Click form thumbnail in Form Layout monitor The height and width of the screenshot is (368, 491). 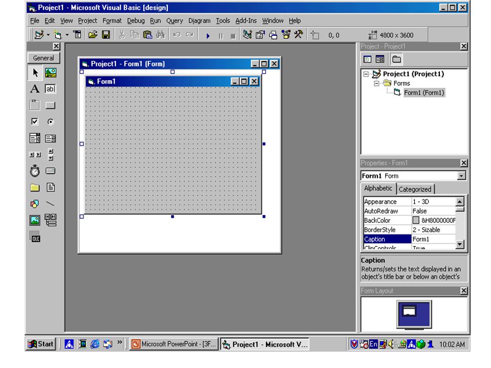coord(409,311)
